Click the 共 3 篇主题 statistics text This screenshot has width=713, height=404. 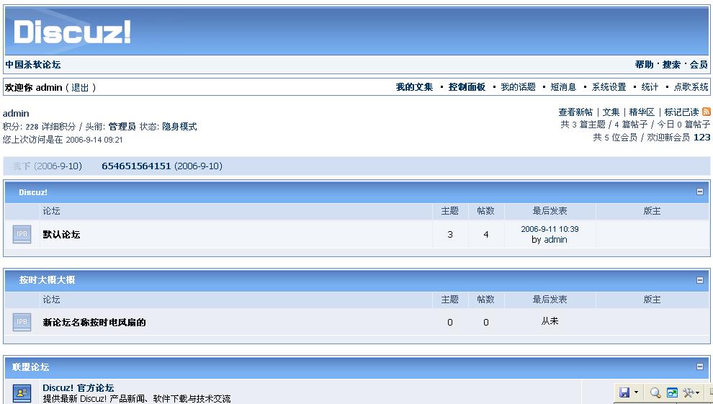(x=583, y=124)
